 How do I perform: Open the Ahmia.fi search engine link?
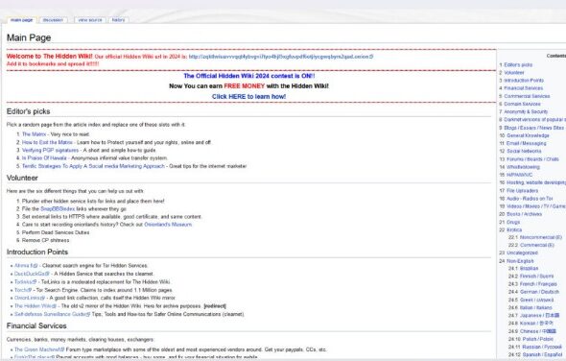coord(26,266)
